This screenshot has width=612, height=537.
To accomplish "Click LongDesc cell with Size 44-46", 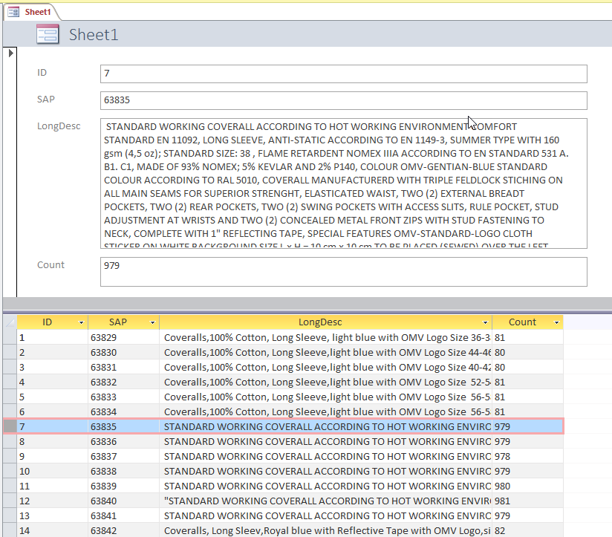I will point(326,352).
